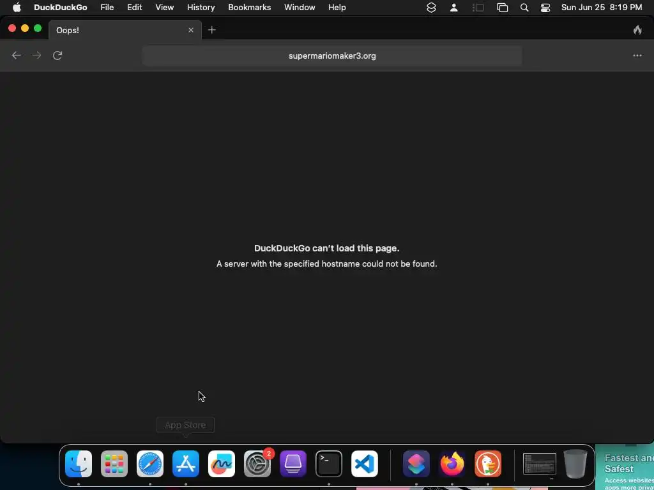Open the Bookmarks menu
Screen dimensions: 654x490
pyautogui.click(x=250, y=8)
